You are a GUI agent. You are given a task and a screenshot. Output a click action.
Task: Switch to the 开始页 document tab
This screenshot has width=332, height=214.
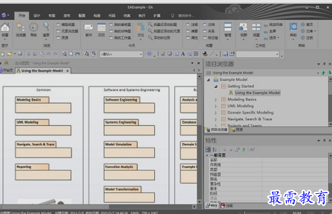(x=7, y=71)
